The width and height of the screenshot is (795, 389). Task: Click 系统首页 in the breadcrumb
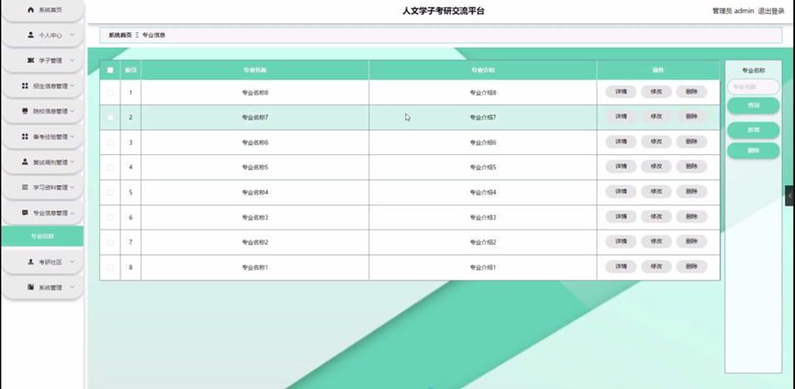(120, 35)
